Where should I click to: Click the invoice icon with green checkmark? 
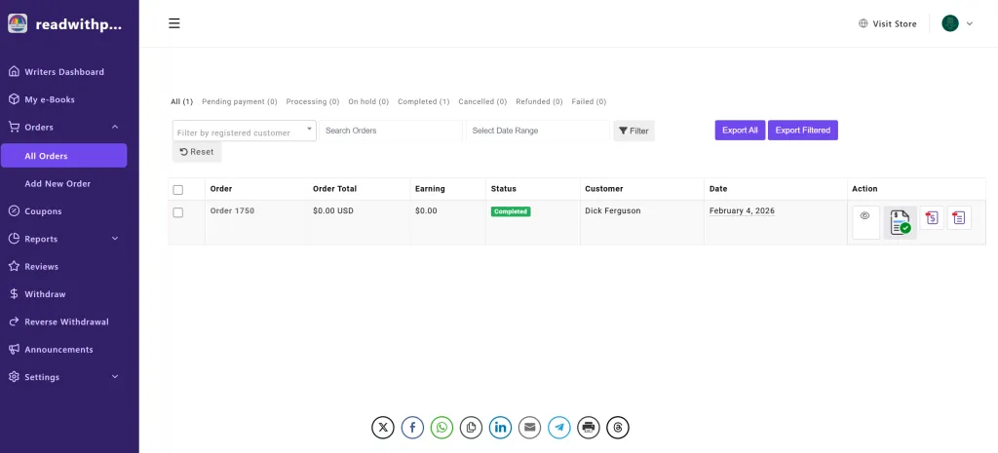tap(900, 223)
